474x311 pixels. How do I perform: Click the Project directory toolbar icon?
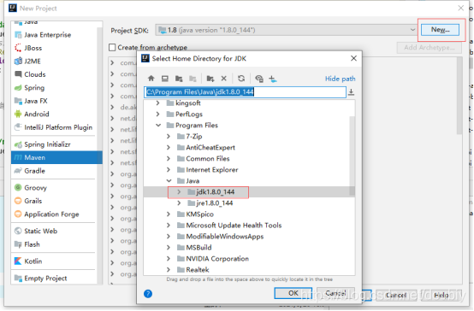(x=179, y=79)
